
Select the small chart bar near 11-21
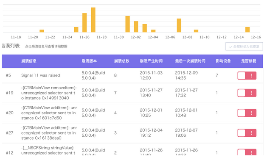[x=42, y=31]
